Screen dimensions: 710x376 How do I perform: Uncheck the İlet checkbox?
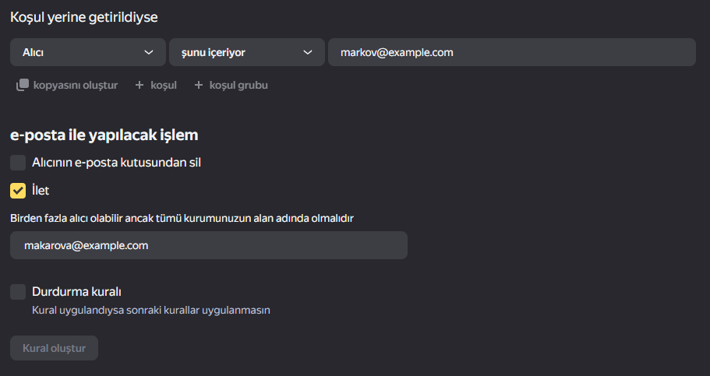[x=18, y=191]
